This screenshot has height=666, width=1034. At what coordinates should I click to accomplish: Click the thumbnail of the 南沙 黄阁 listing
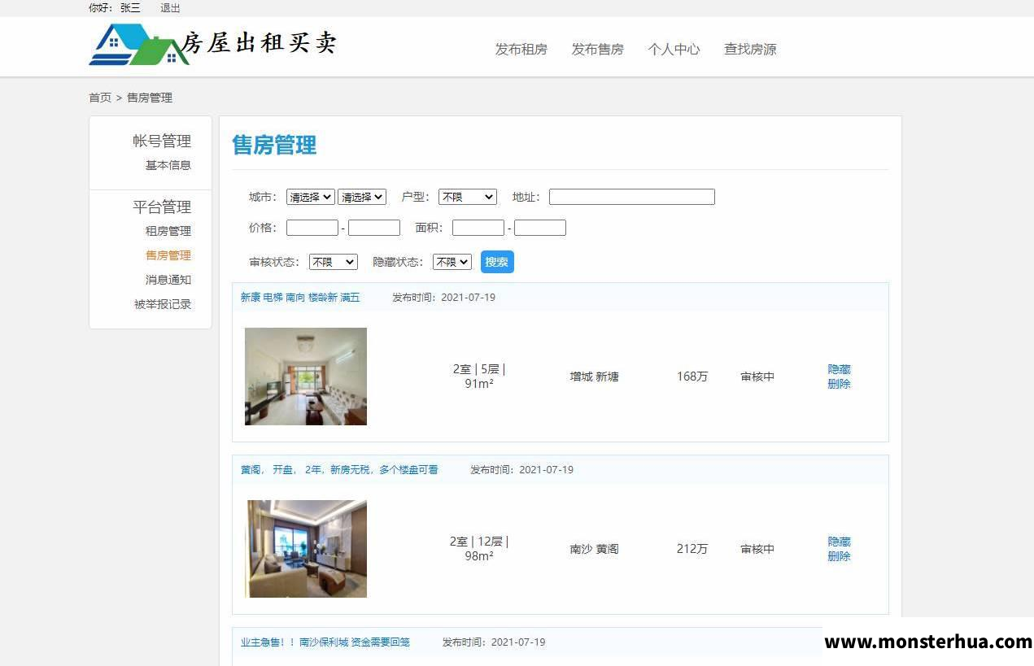(x=306, y=549)
